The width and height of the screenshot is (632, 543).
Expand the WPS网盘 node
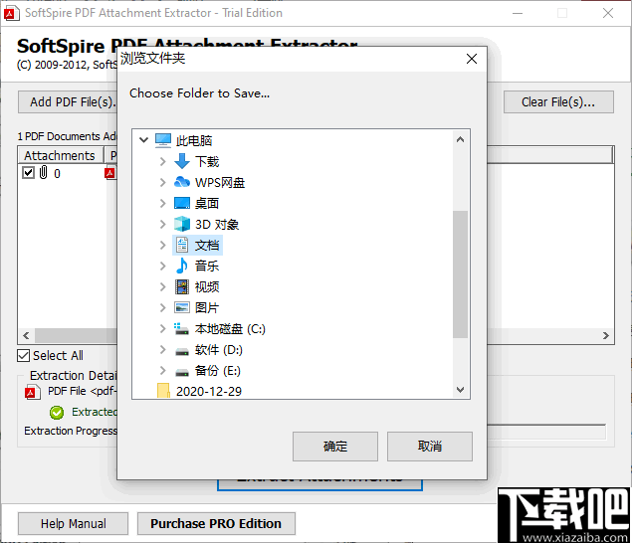point(162,182)
